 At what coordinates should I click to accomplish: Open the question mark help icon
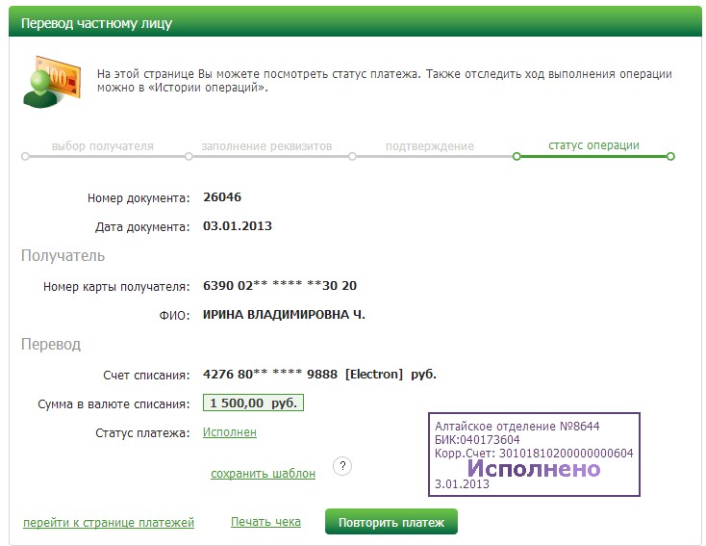click(341, 466)
